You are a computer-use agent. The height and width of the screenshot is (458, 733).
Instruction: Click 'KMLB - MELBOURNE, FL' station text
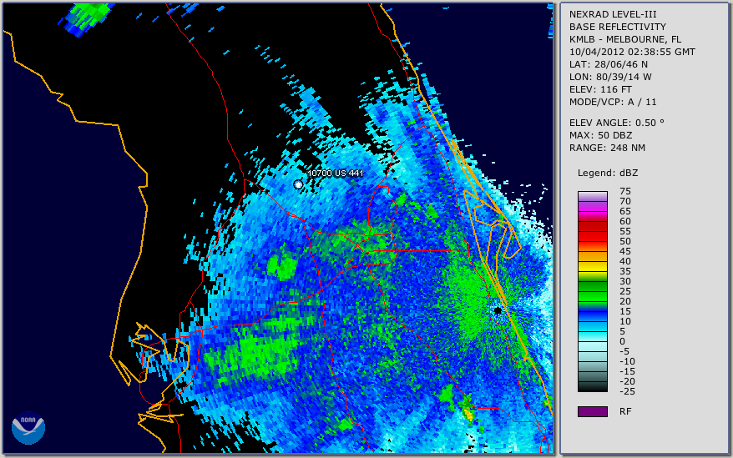(x=625, y=39)
